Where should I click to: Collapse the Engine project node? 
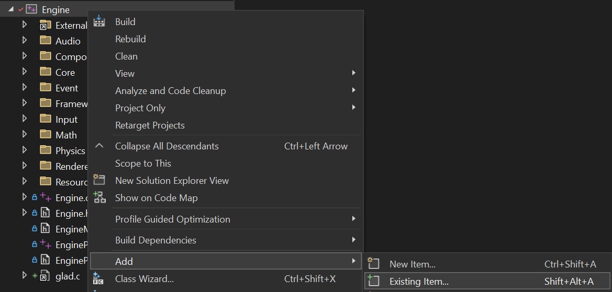click(11, 9)
